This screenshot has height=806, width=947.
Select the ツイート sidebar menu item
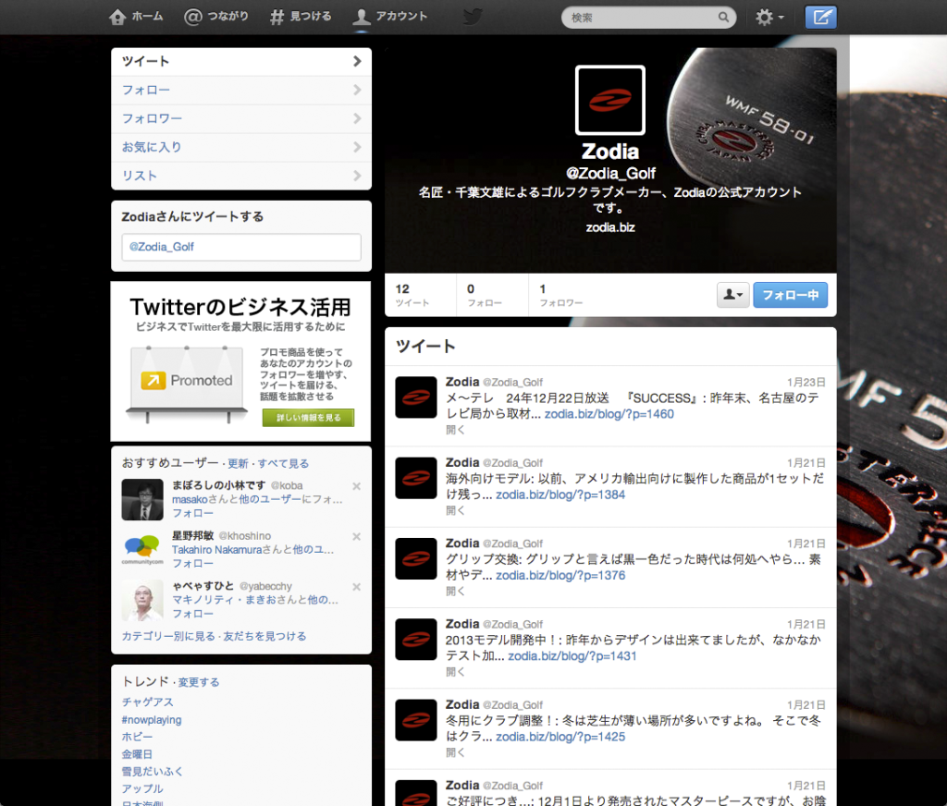[x=241, y=62]
